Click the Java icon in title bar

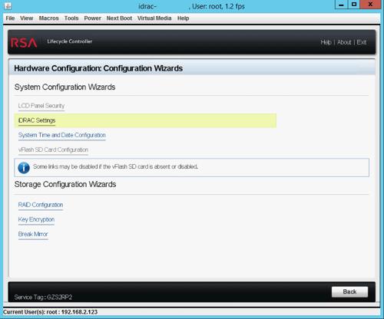[x=8, y=6]
